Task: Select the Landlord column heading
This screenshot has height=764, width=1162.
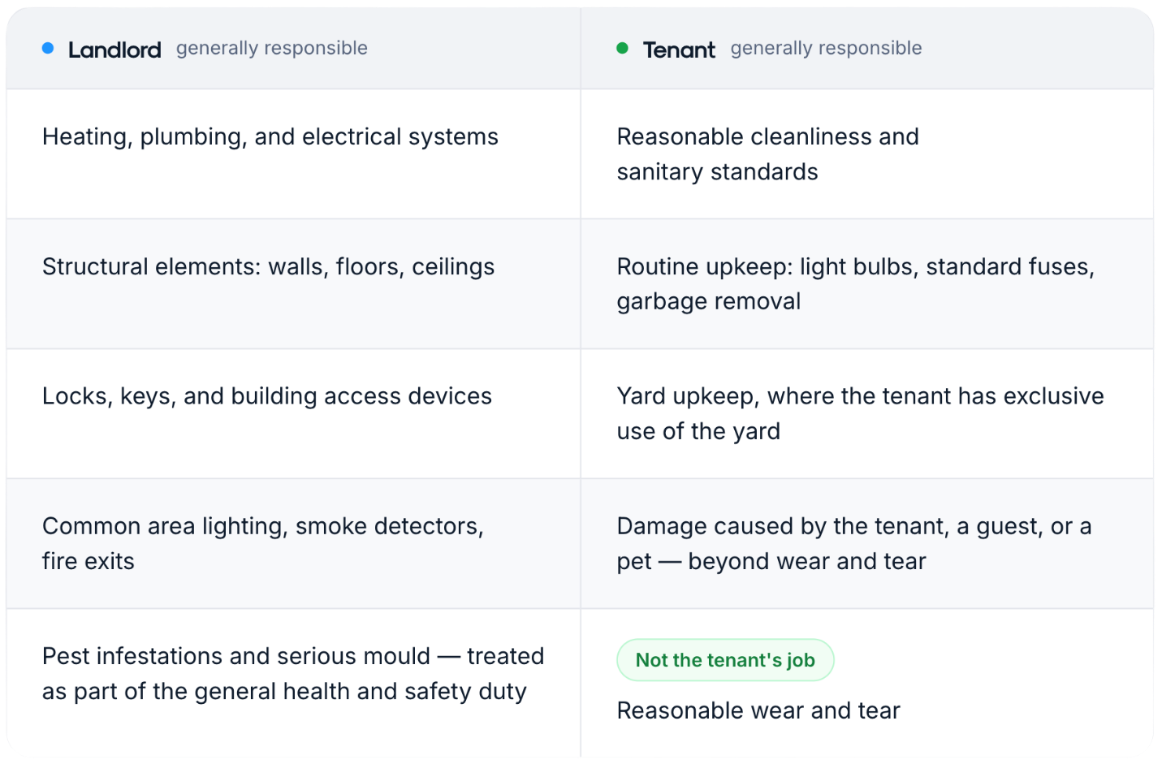Action: (x=114, y=50)
